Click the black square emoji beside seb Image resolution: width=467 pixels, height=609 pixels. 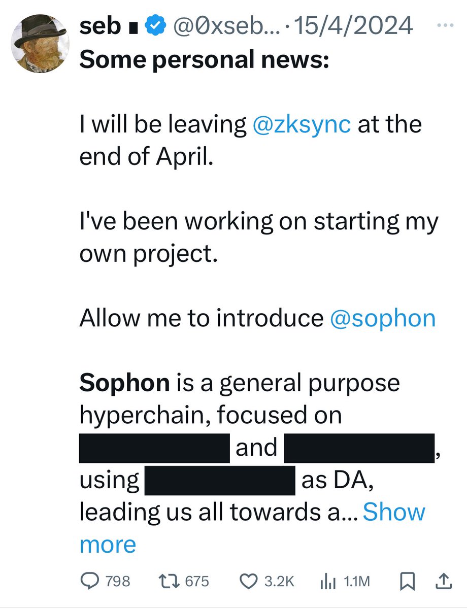(131, 27)
